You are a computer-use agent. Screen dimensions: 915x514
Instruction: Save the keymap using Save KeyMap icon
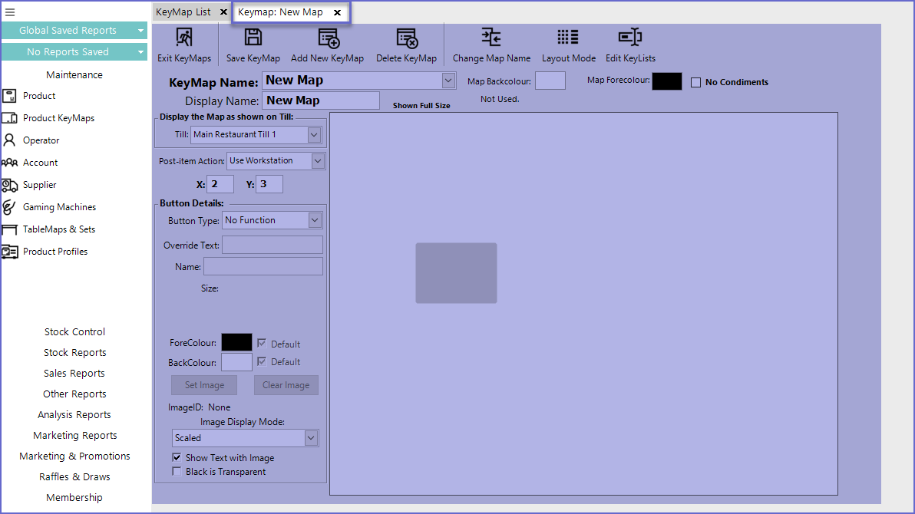[x=253, y=38]
